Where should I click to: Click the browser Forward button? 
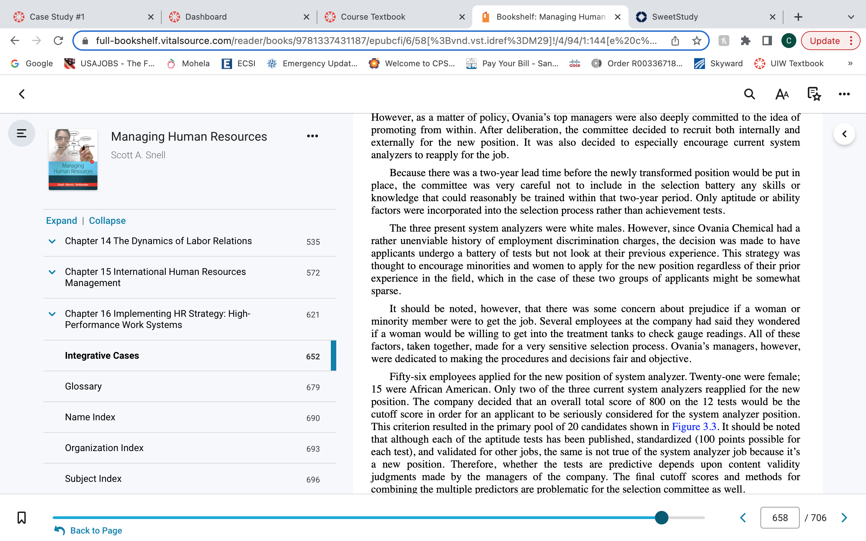coord(36,41)
